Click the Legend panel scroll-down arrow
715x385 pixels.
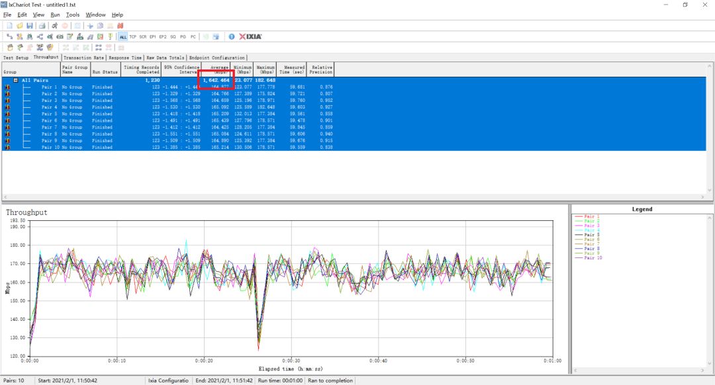(x=710, y=364)
